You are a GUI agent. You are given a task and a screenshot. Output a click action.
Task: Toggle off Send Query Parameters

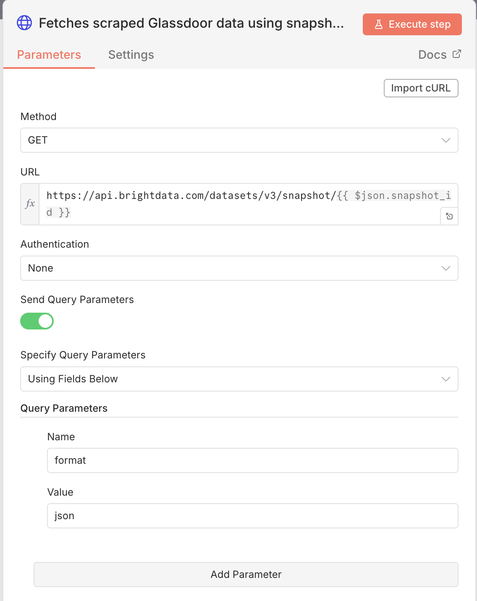[37, 321]
